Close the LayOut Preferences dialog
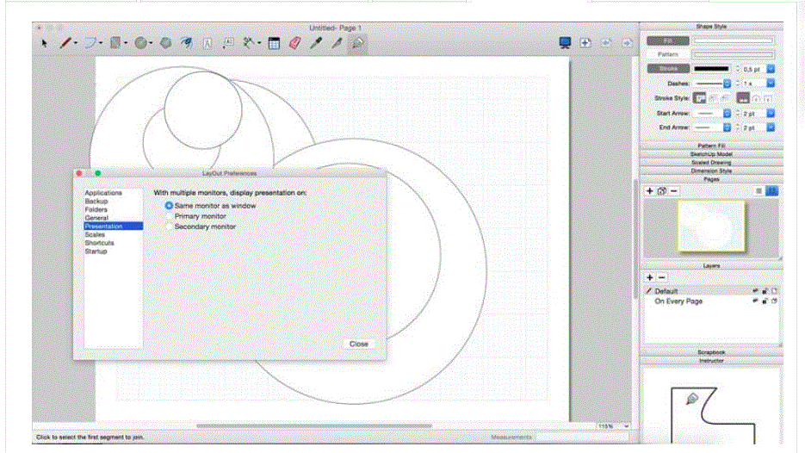Screen dimensions: 805x453 pos(359,344)
